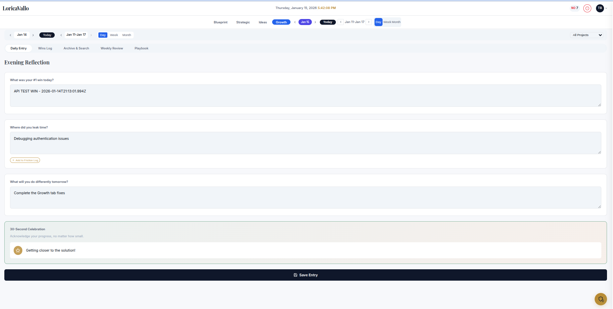
Task: Open the Weekly Review tab
Action: (x=112, y=48)
